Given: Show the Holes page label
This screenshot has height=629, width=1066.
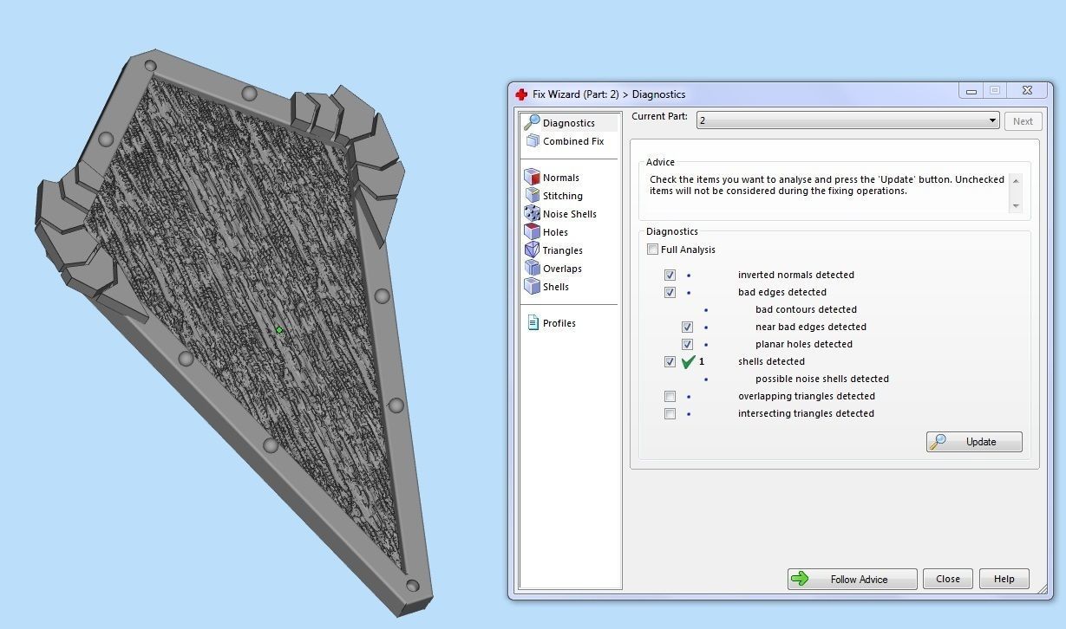Looking at the screenshot, I should click(556, 232).
